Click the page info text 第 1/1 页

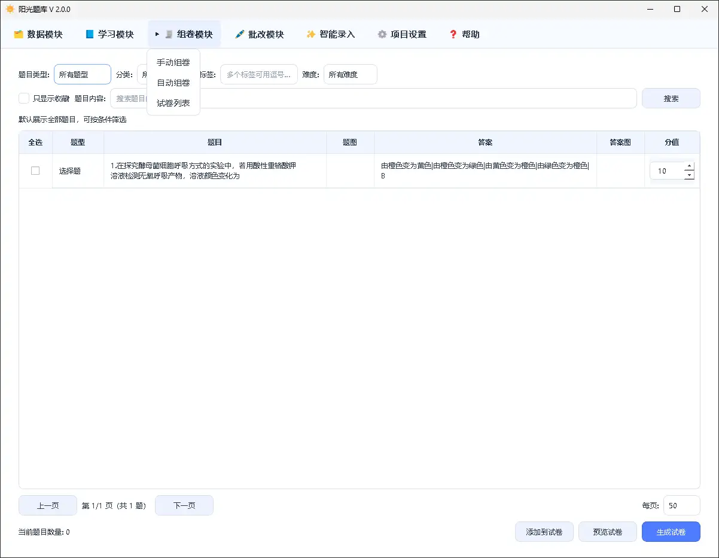[114, 506]
